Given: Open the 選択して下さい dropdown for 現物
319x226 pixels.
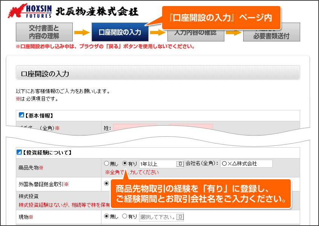Looking at the screenshot, I should pyautogui.click(x=180, y=217).
